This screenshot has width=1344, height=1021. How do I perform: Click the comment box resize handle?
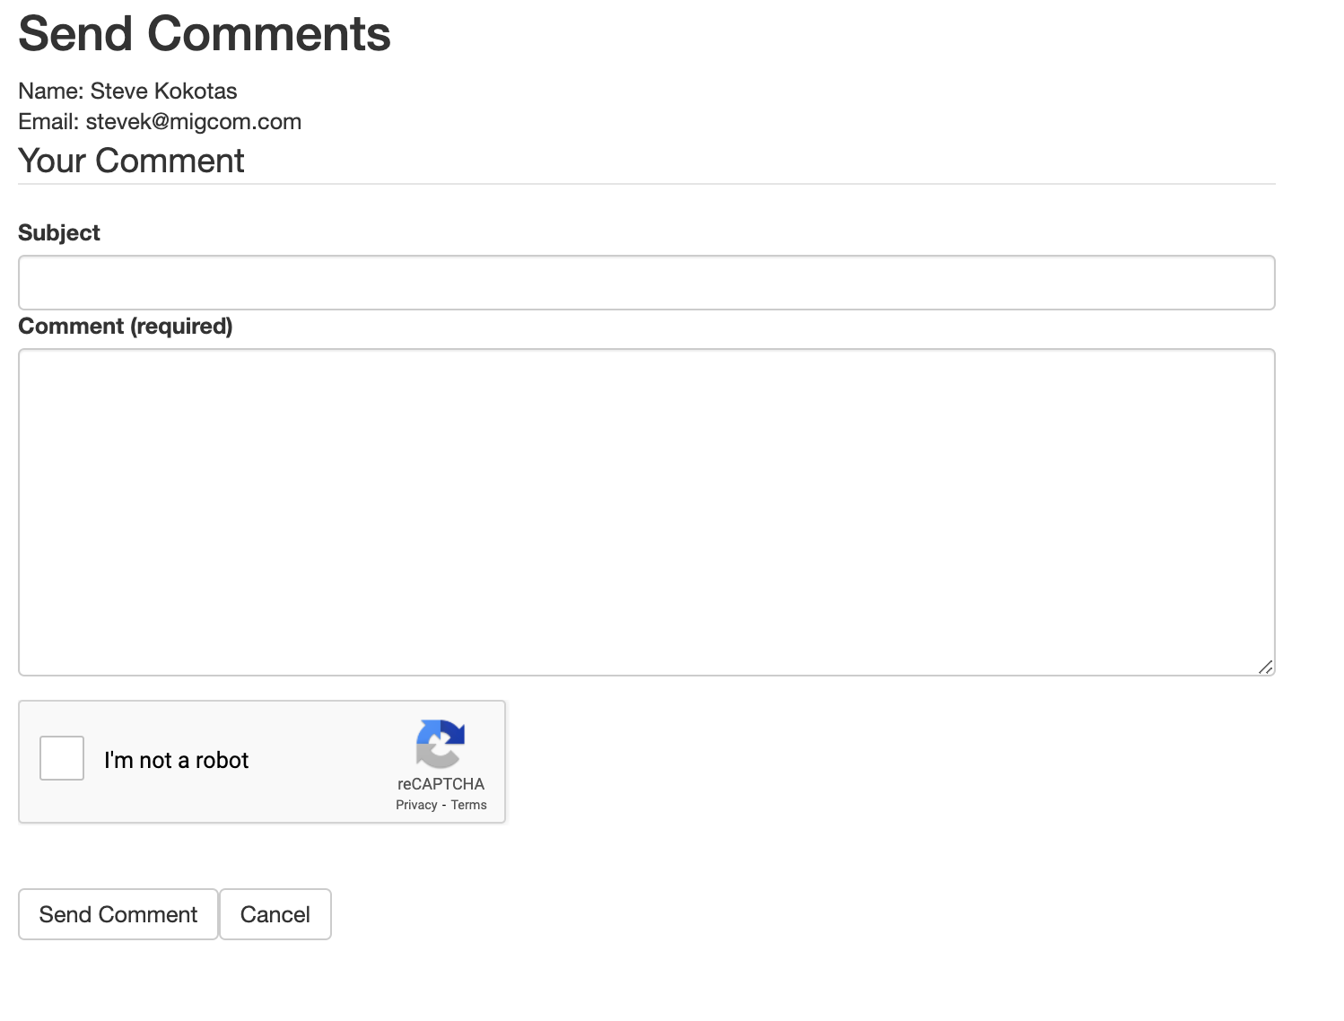(1265, 667)
